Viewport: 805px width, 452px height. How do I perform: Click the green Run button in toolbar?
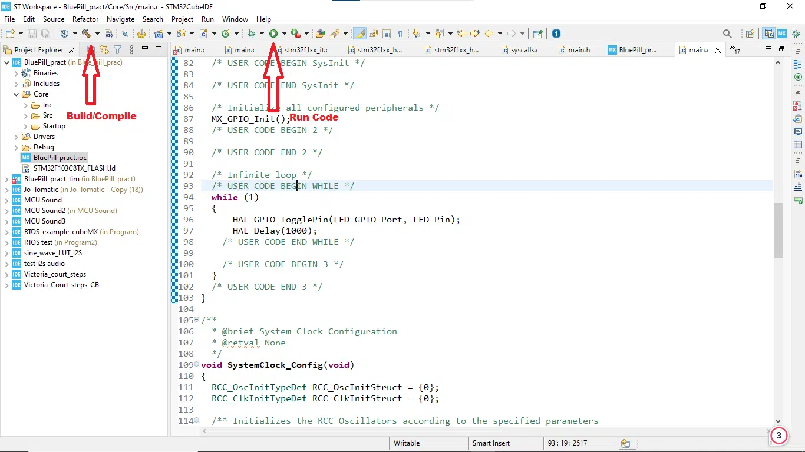tap(273, 34)
